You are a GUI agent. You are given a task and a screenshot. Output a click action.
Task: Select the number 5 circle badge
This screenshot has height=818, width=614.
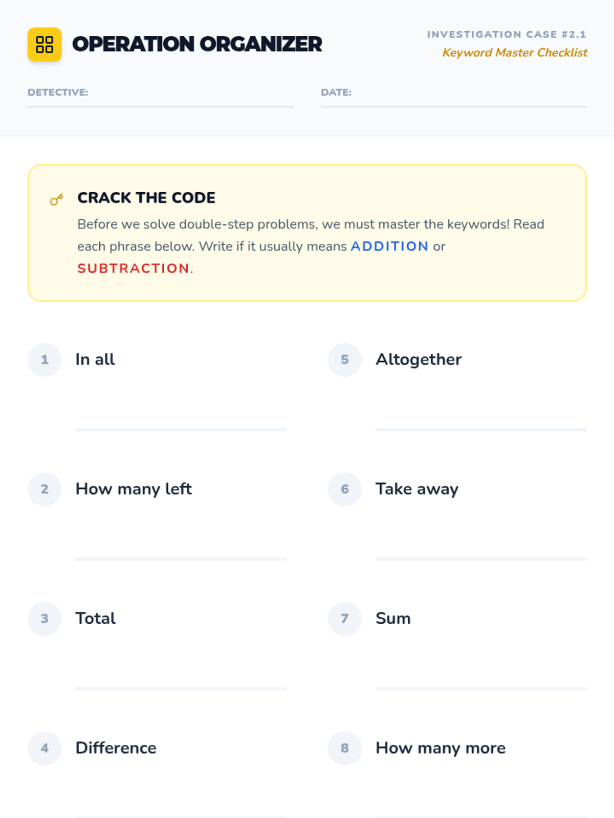(345, 359)
